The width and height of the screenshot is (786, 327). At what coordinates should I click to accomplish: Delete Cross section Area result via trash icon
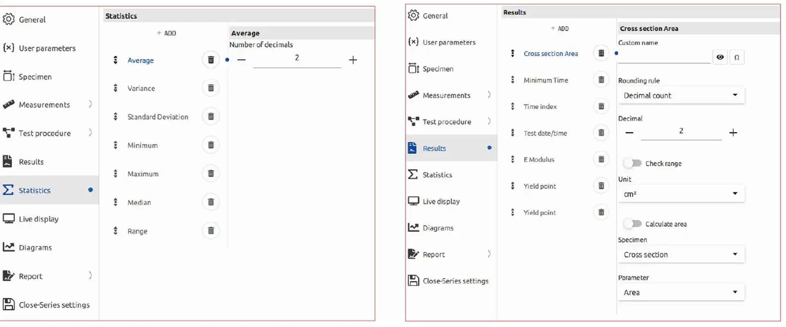click(x=601, y=53)
